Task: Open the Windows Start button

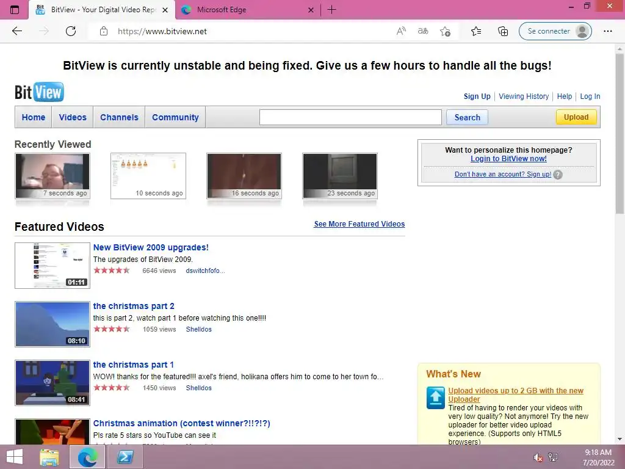Action: click(x=15, y=457)
